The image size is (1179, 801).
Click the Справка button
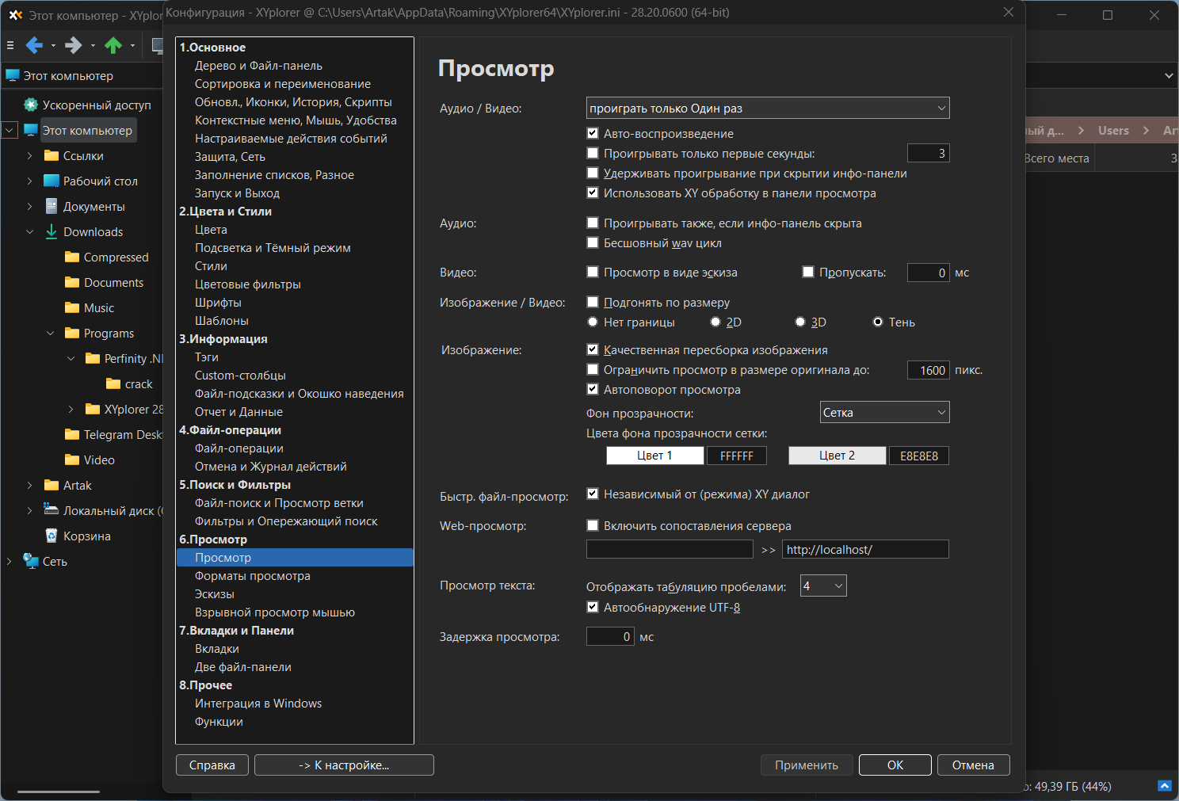click(212, 765)
